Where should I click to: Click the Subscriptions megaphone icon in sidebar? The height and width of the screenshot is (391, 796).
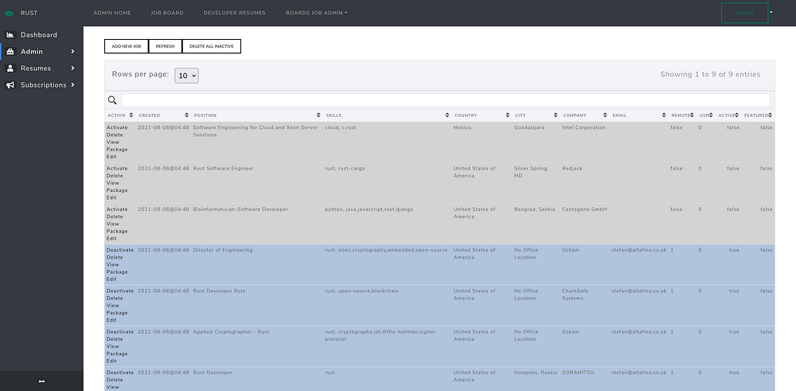point(10,85)
